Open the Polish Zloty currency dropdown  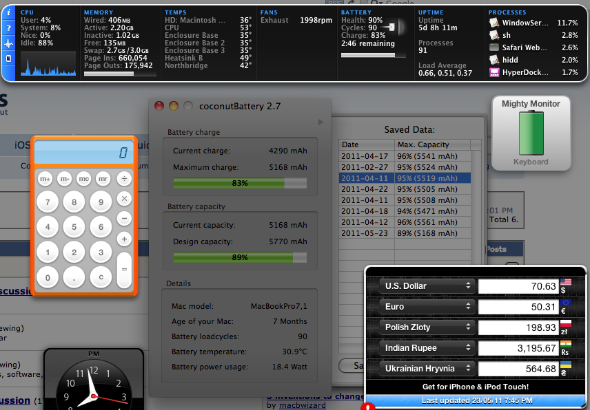427,327
